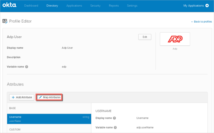Click help icon beside Variable name adp

(27, 67)
